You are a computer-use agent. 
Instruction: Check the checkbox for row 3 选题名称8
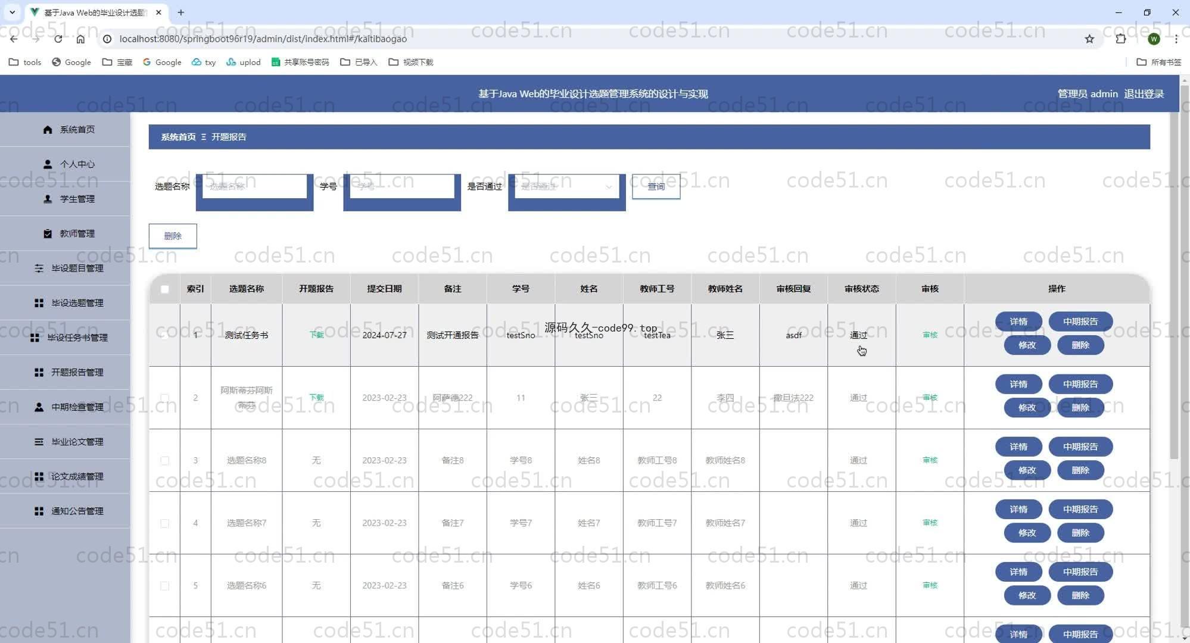pyautogui.click(x=165, y=460)
